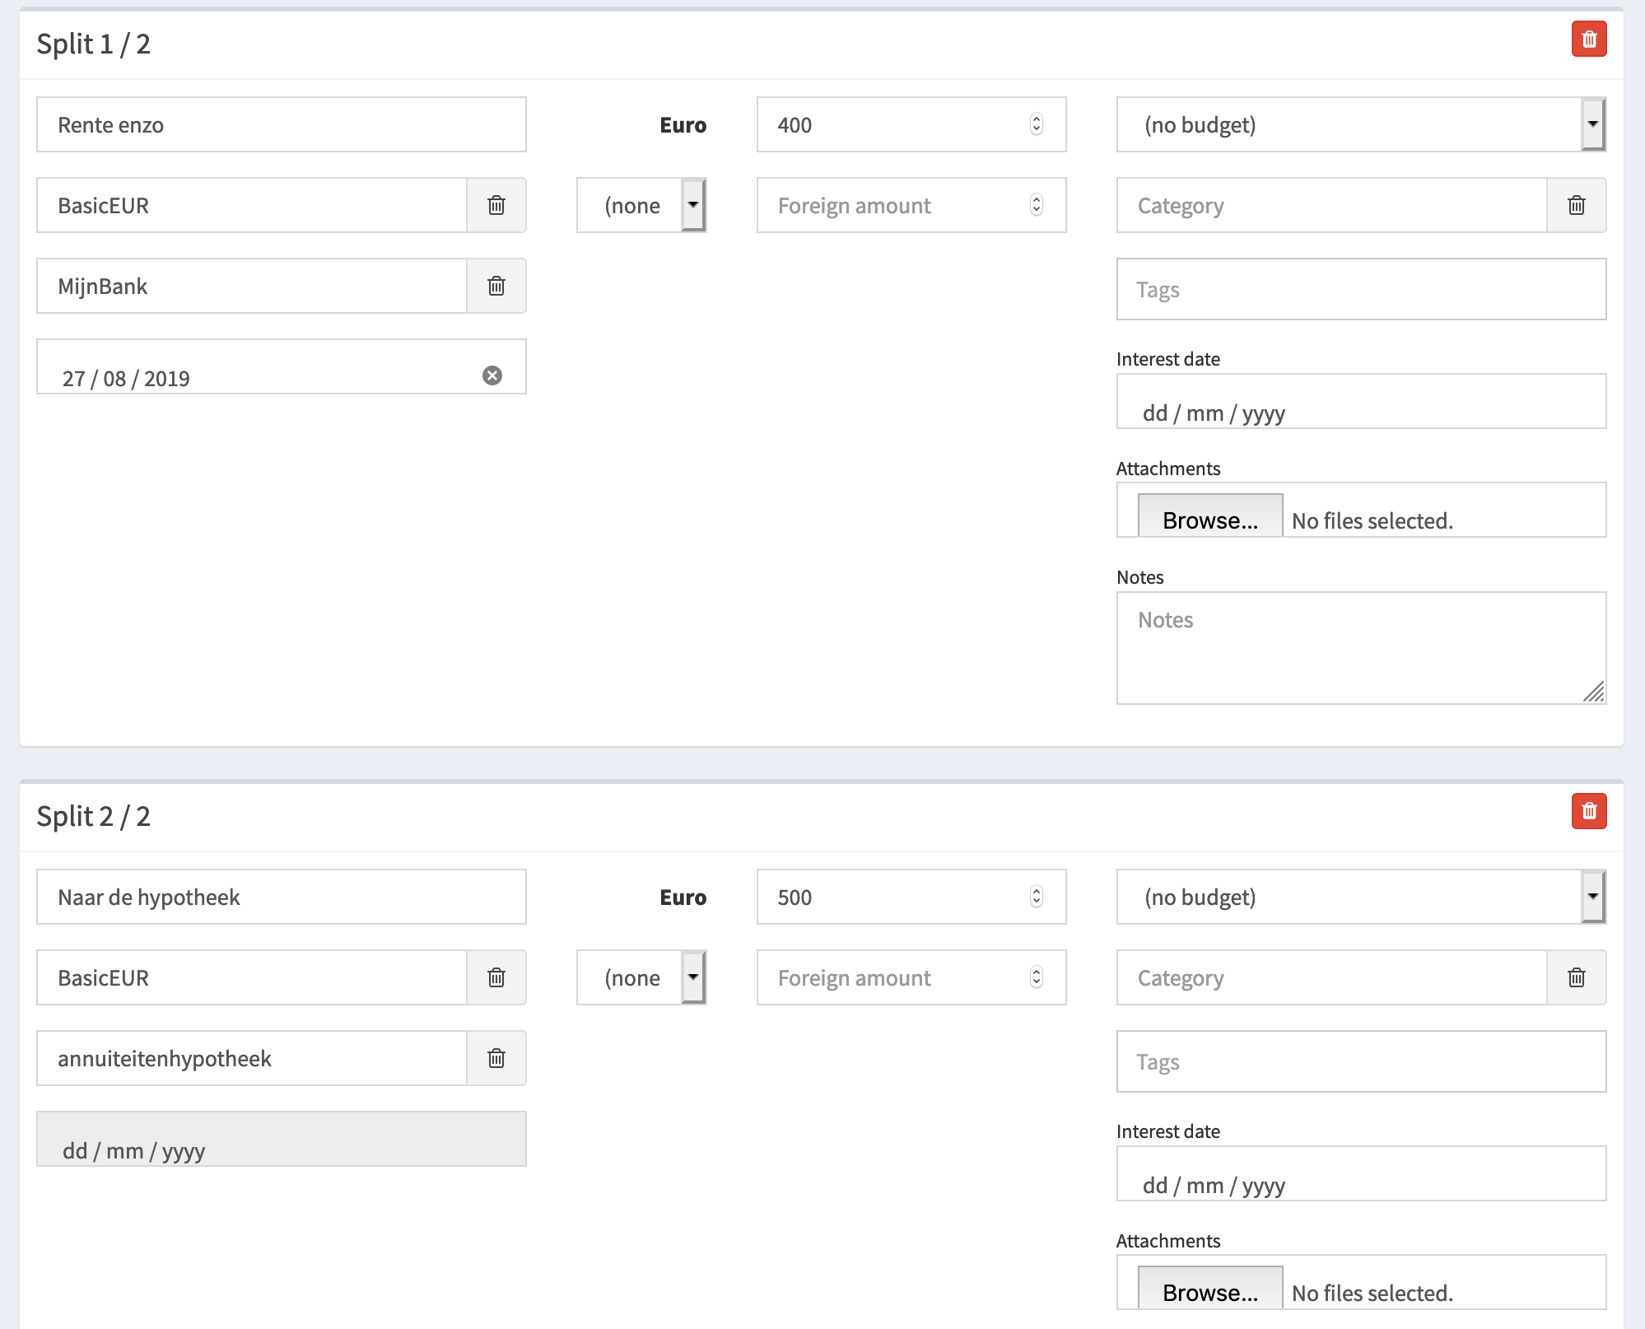
Task: Clear the 27/08/2019 date value
Action: pos(492,375)
